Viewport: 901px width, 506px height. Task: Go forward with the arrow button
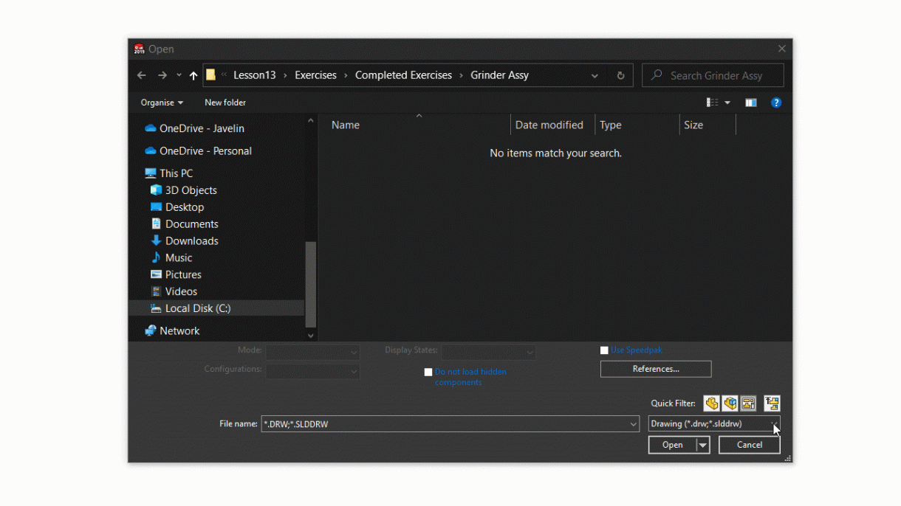point(162,75)
